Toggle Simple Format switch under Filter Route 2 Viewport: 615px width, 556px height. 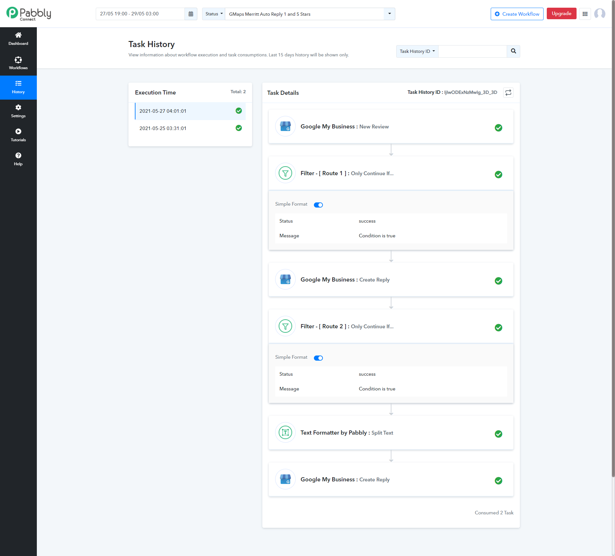click(318, 358)
